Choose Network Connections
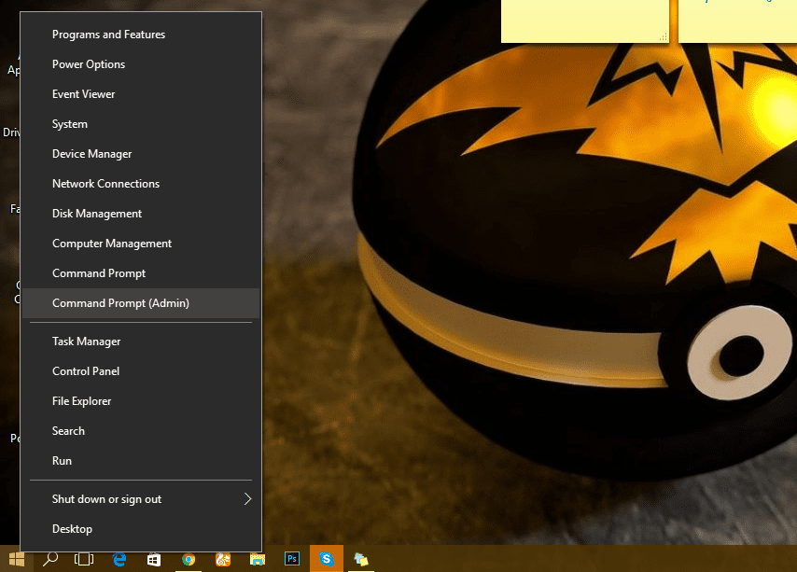Screen dimensions: 797x572 (x=141, y=184)
